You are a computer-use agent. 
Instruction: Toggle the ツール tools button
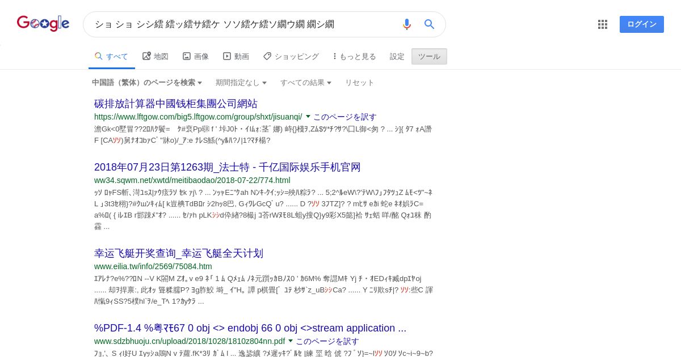(x=429, y=56)
